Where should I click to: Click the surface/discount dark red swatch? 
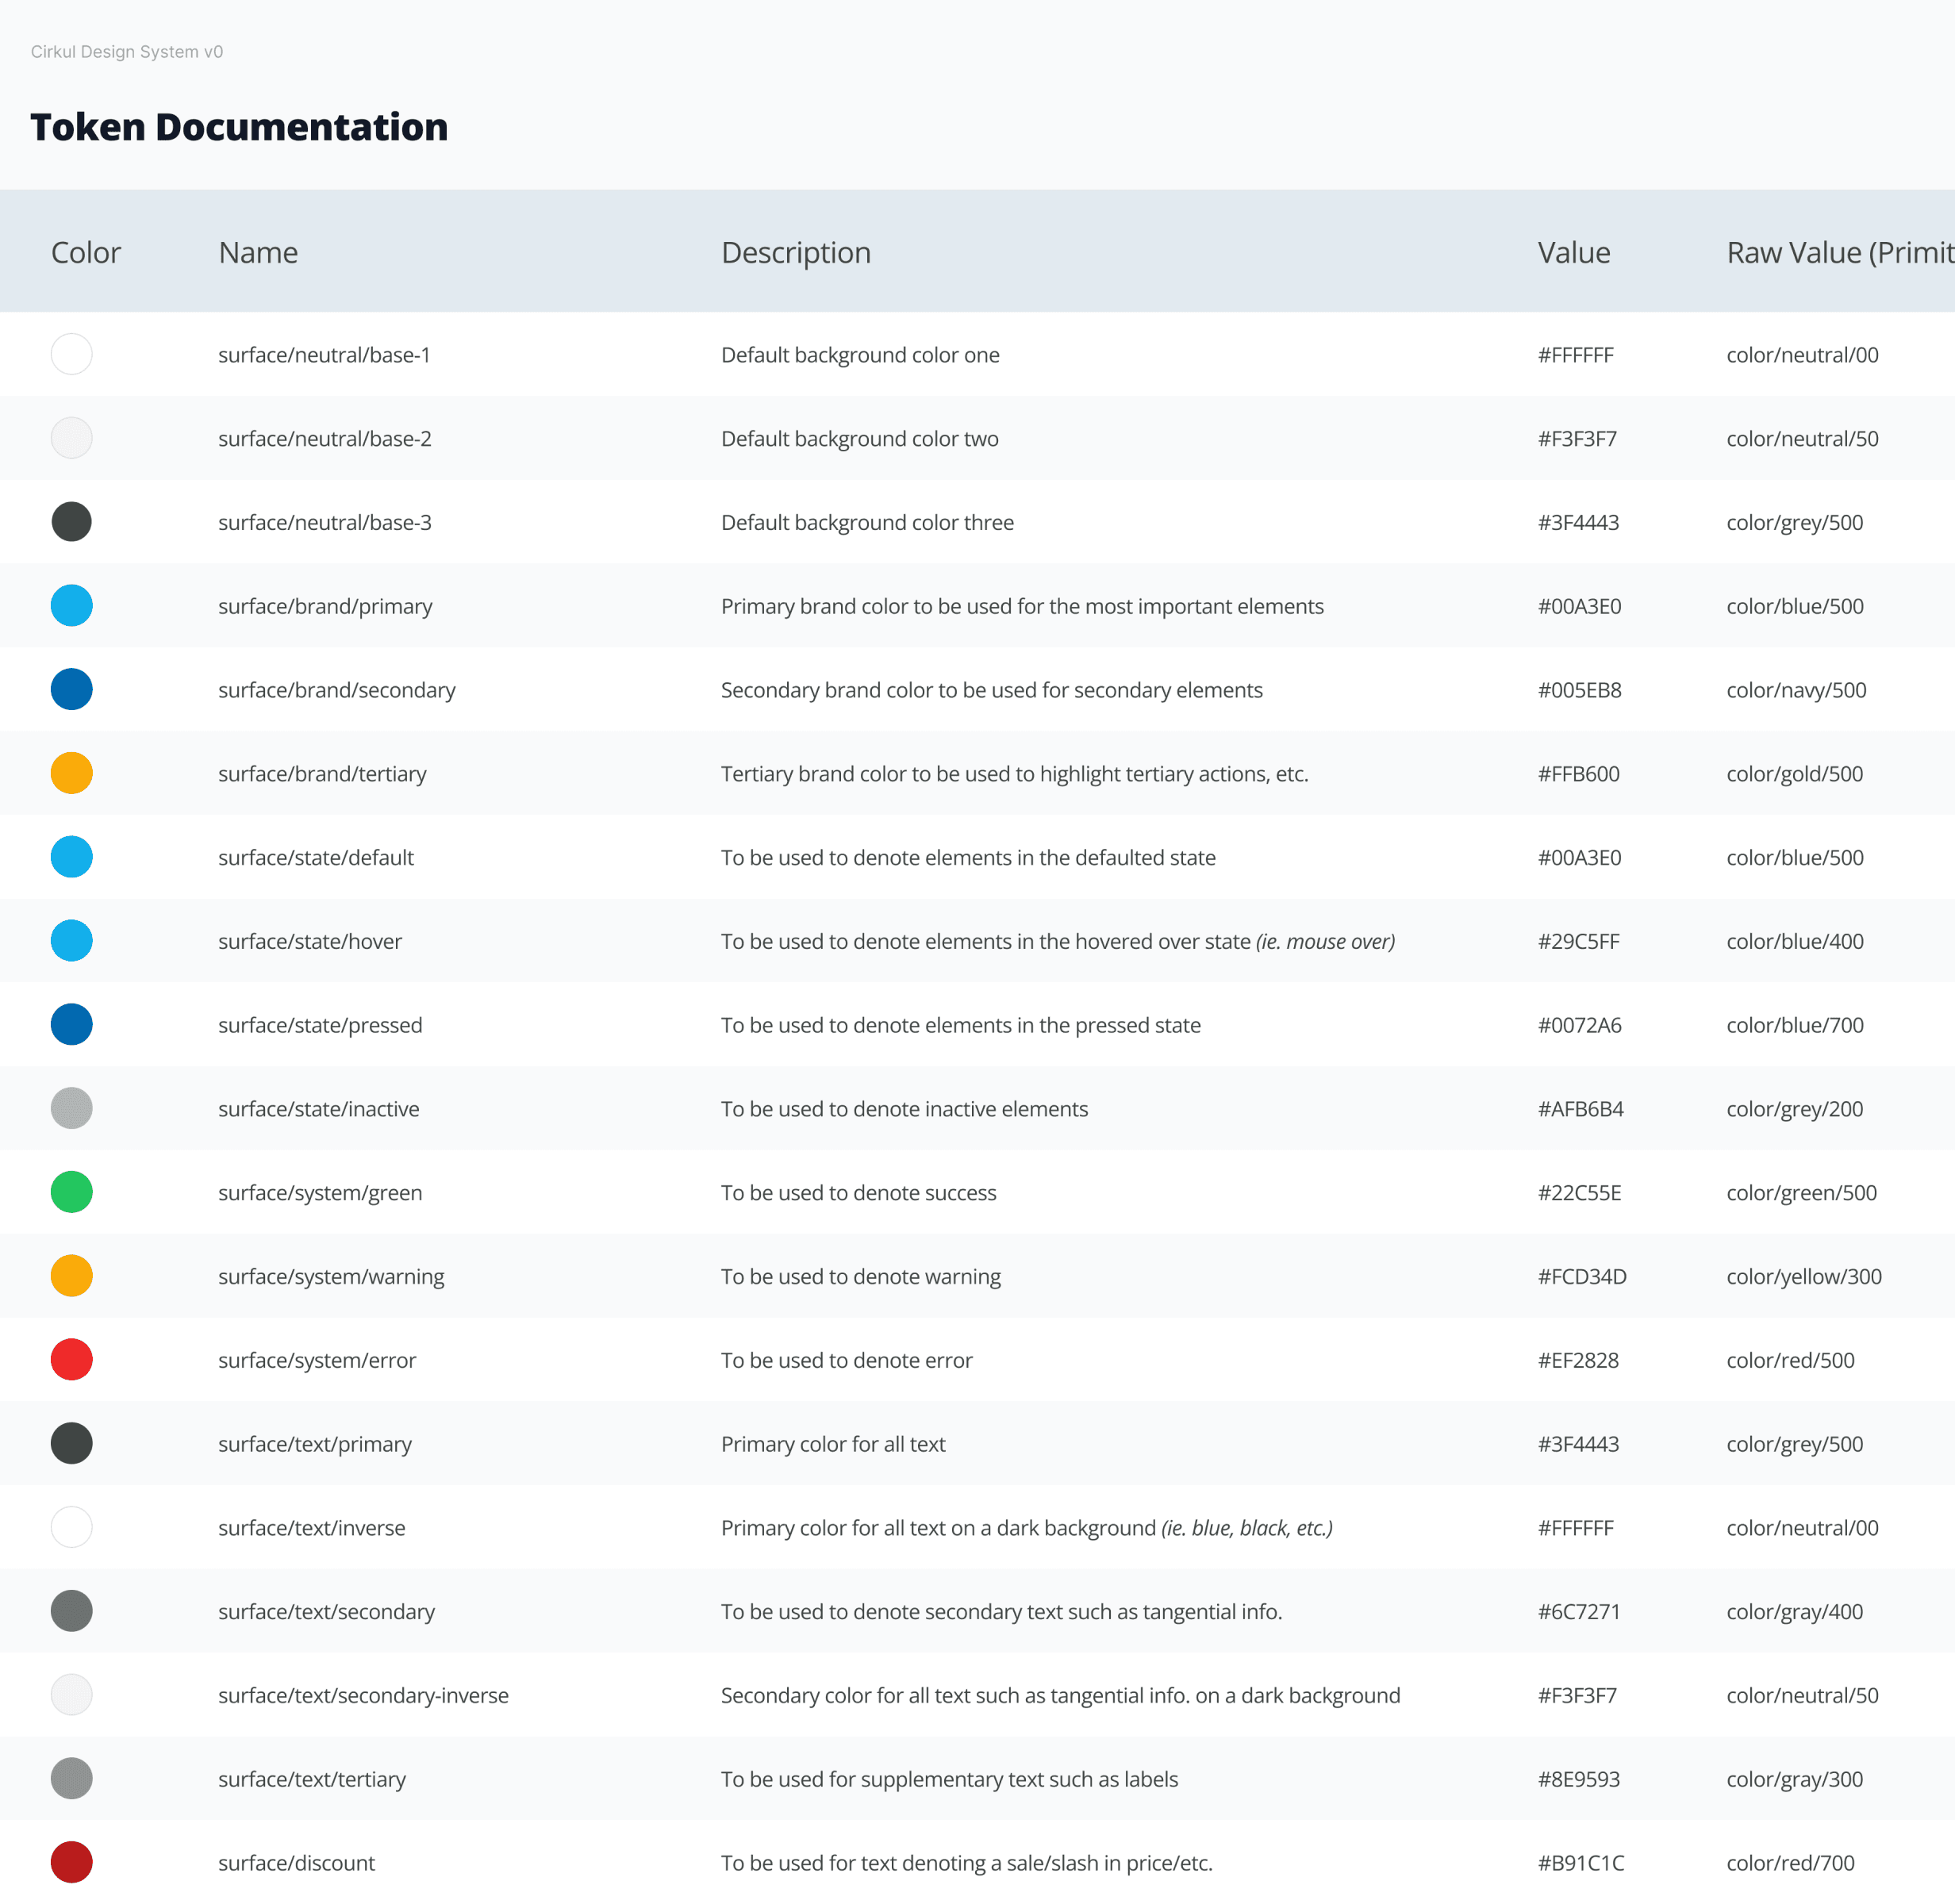coord(71,1862)
